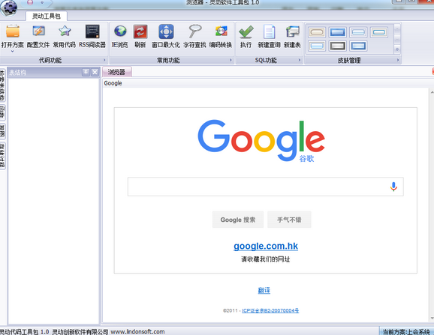434x335 pixels.
Task: Pin the 表结构 panel with auto-hide button
Action: pyautogui.click(x=86, y=73)
